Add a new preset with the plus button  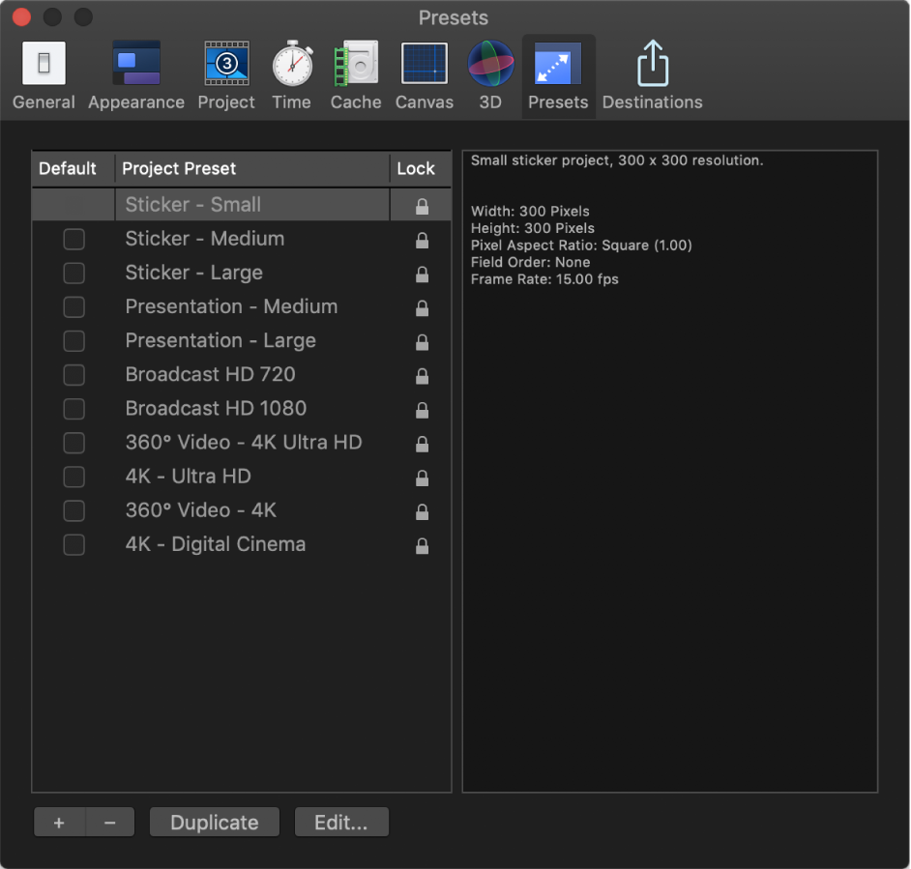pos(59,822)
